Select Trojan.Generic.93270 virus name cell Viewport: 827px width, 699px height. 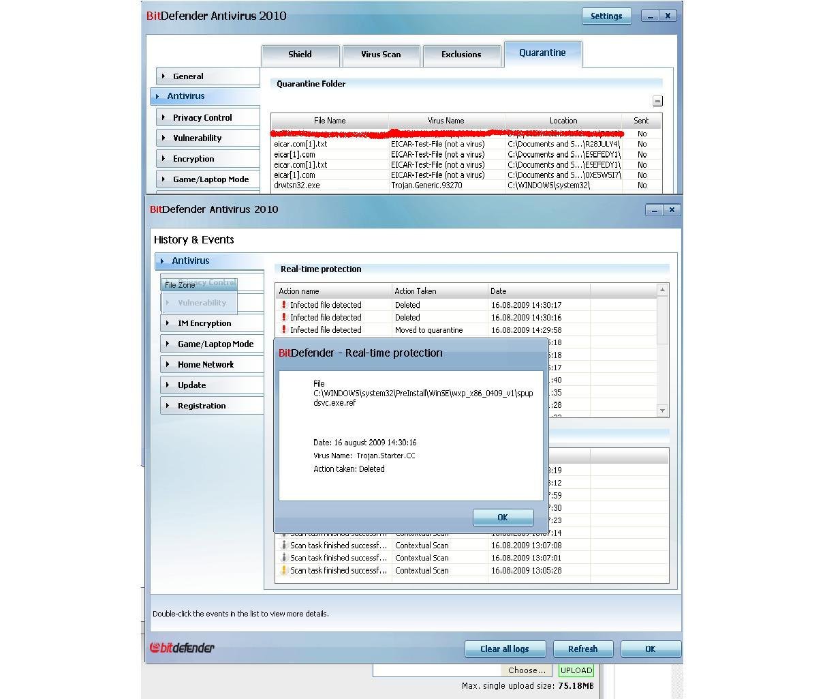(426, 185)
